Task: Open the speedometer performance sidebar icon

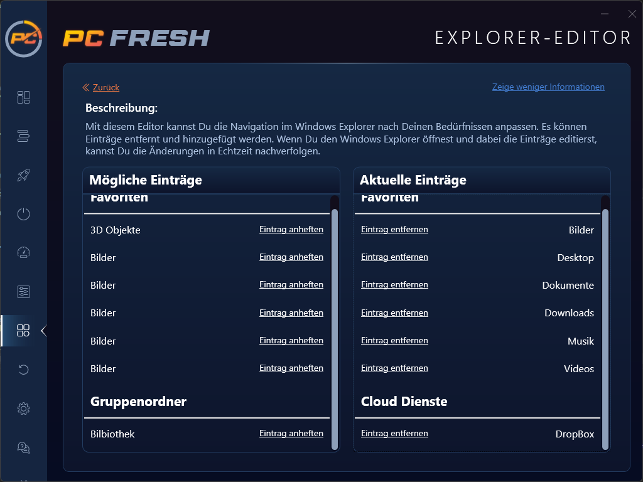Action: click(23, 252)
